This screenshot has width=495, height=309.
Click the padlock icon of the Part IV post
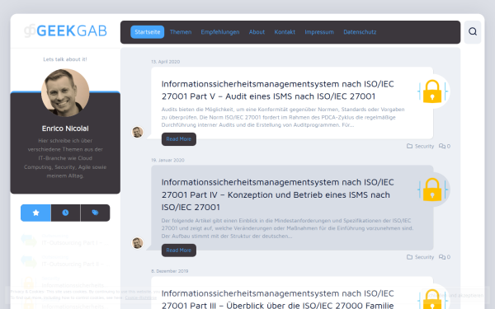[x=432, y=190]
